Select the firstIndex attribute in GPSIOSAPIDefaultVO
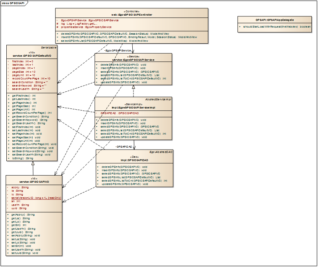The height and width of the screenshot is (267, 318). pos(23,61)
